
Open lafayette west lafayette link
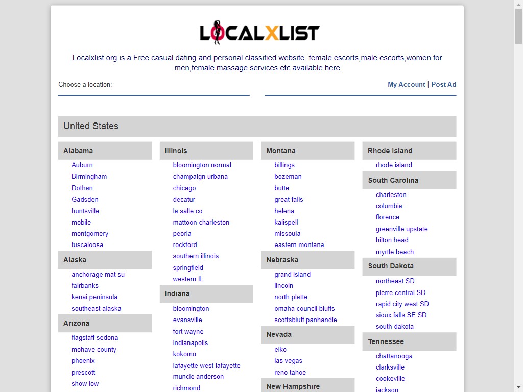(206, 365)
